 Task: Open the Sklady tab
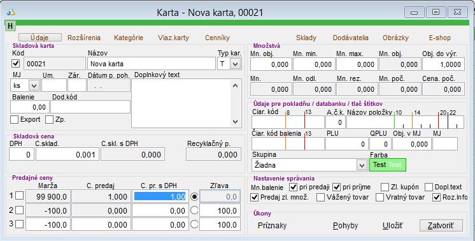[x=306, y=38]
